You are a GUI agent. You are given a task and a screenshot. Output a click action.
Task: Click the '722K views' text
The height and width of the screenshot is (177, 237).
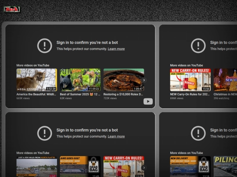click(x=110, y=98)
